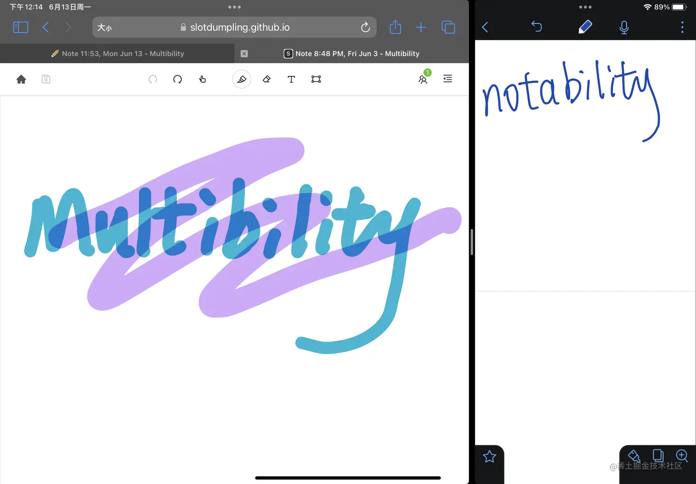696x484 pixels.
Task: Select the circled highlighter pen tool
Action: click(242, 79)
